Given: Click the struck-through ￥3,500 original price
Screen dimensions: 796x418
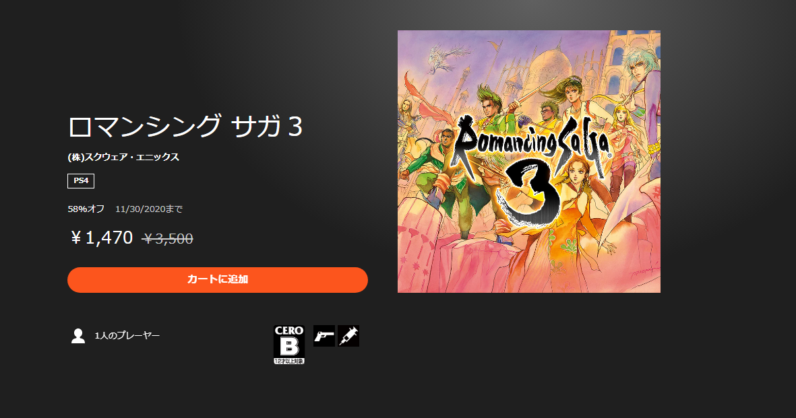Looking at the screenshot, I should click(168, 238).
